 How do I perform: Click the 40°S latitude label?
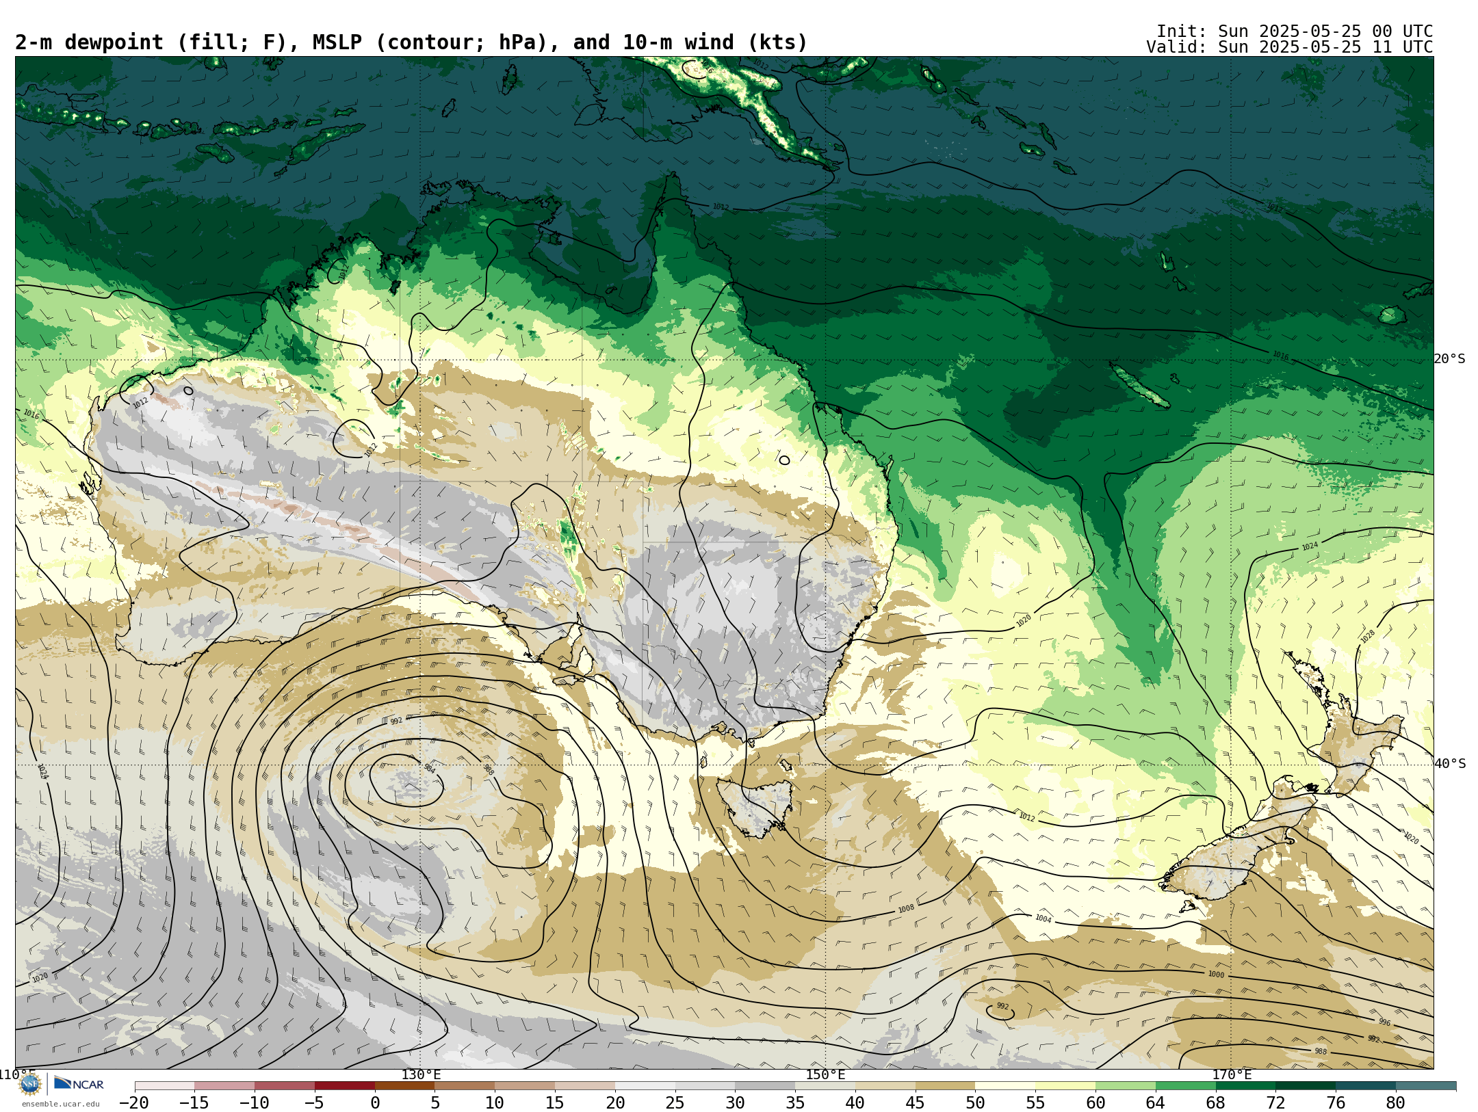(x=1449, y=764)
